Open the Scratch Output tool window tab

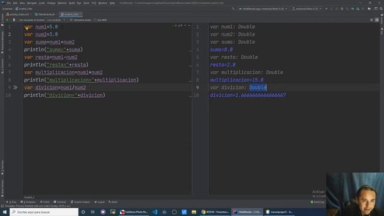(x=80, y=202)
